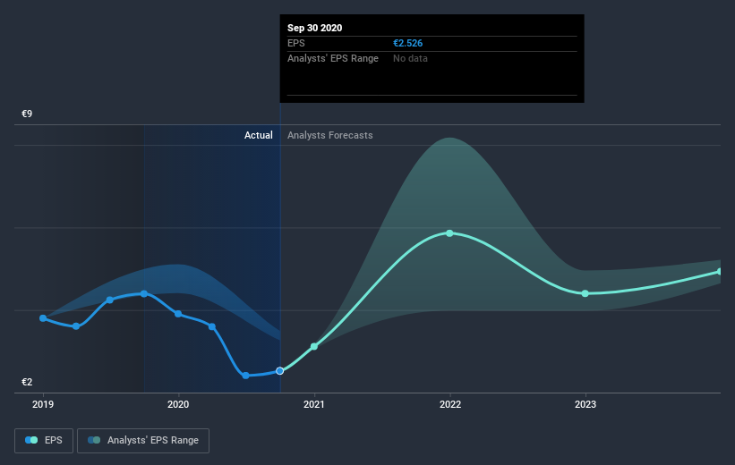Select the 2022 forecast peak data point

pos(449,233)
